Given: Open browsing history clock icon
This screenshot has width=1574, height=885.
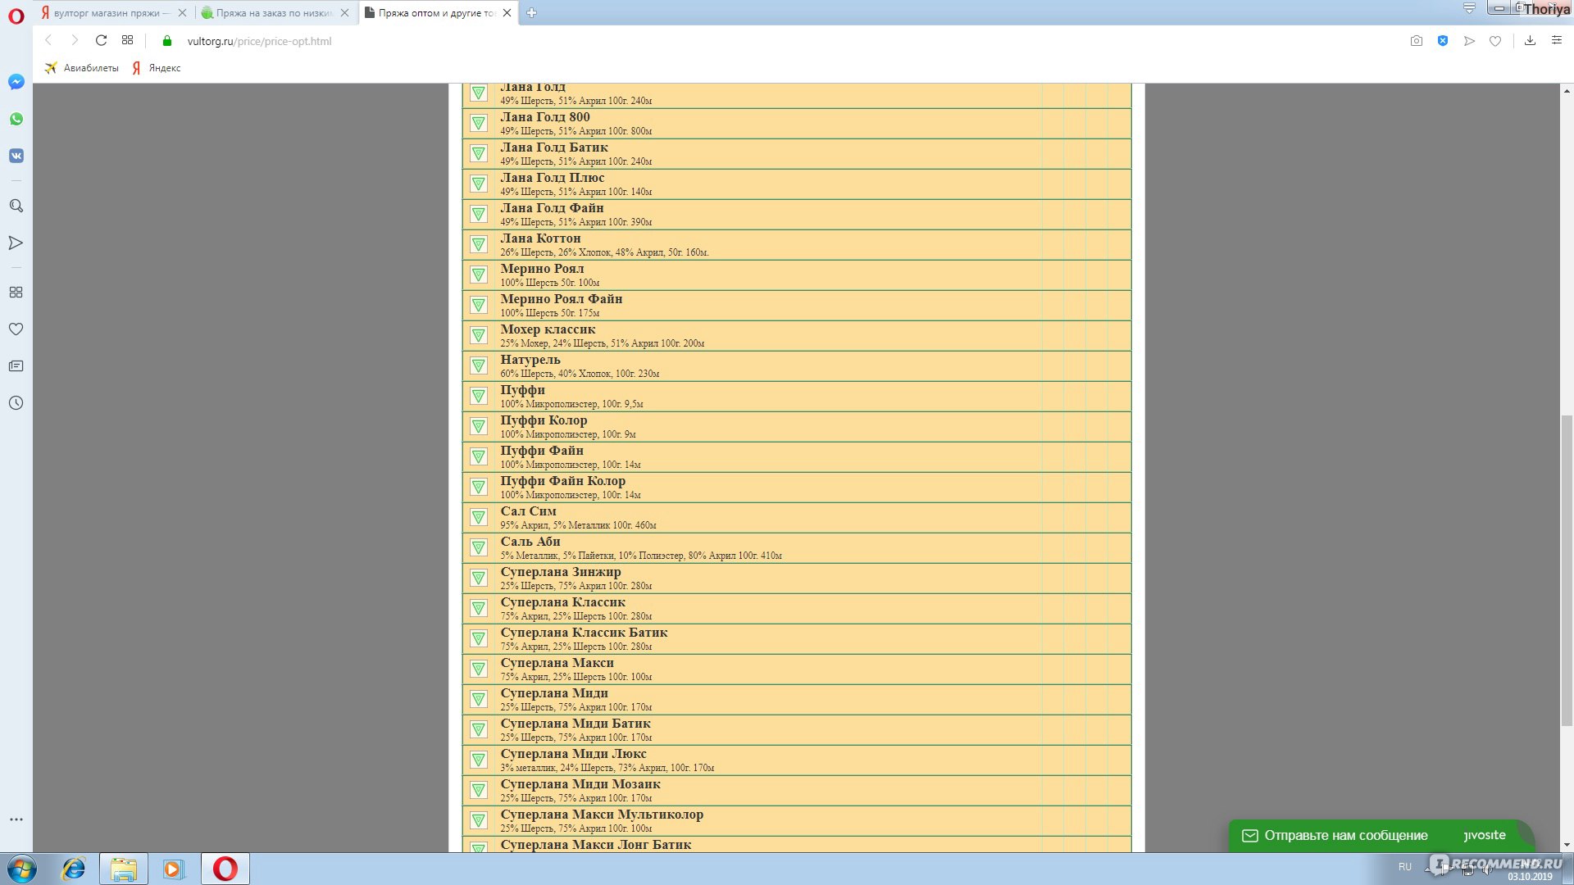Looking at the screenshot, I should (x=16, y=403).
